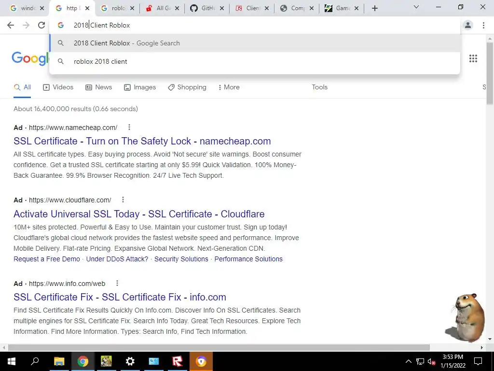Open options dots for cloudflare ad
Screen dimensions: 494x371
(123, 200)
